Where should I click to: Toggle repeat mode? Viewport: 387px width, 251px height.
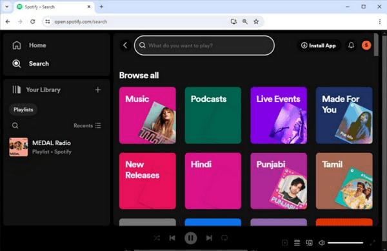tap(224, 238)
